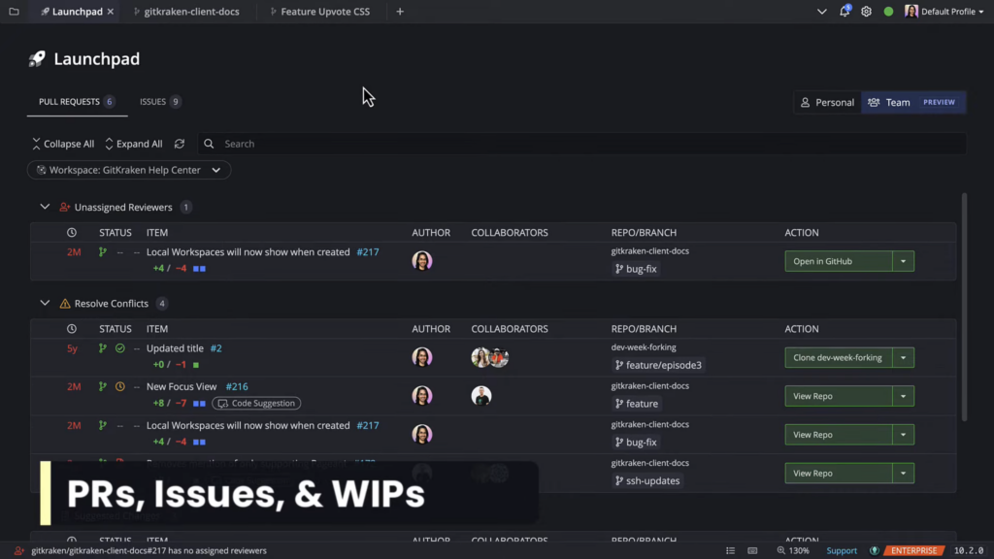Click the pull request icon on Updated title row

pos(103,348)
